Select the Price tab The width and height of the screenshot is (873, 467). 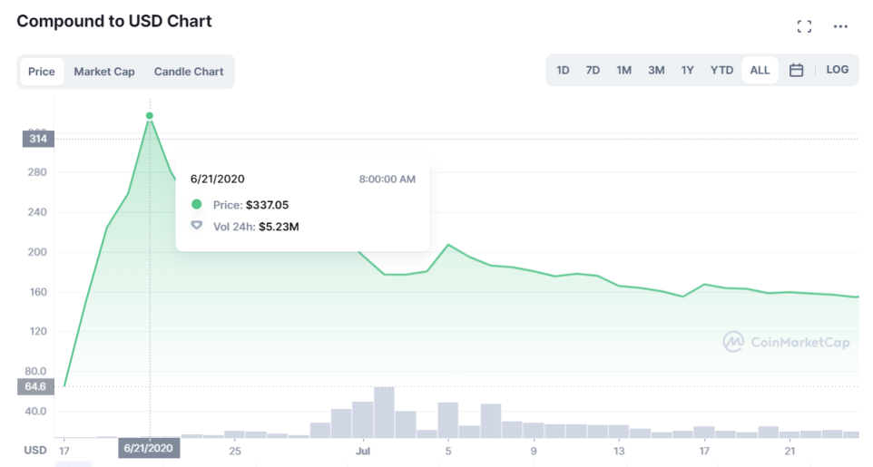point(42,72)
